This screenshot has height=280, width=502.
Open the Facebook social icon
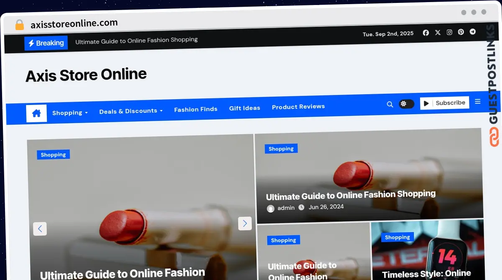click(426, 33)
